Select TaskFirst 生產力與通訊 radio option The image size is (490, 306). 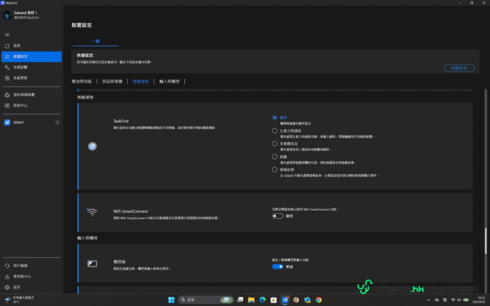pos(275,130)
